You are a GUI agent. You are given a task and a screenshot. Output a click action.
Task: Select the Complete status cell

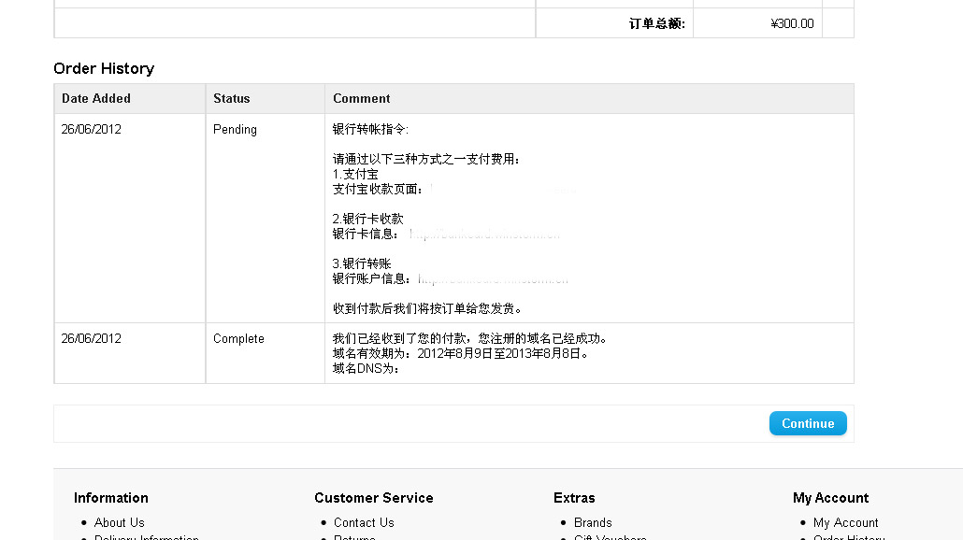[x=238, y=338]
